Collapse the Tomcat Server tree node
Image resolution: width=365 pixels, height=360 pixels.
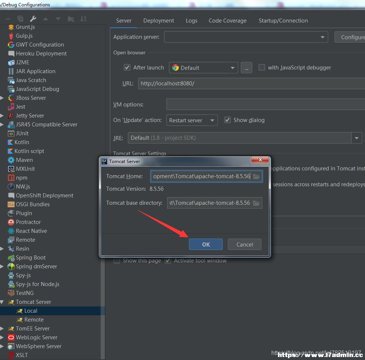[2, 302]
